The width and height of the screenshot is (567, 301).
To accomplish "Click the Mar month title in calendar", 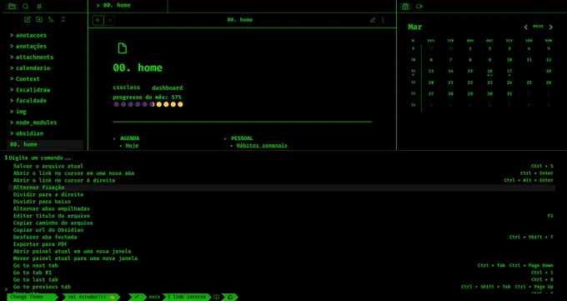I will coord(414,28).
